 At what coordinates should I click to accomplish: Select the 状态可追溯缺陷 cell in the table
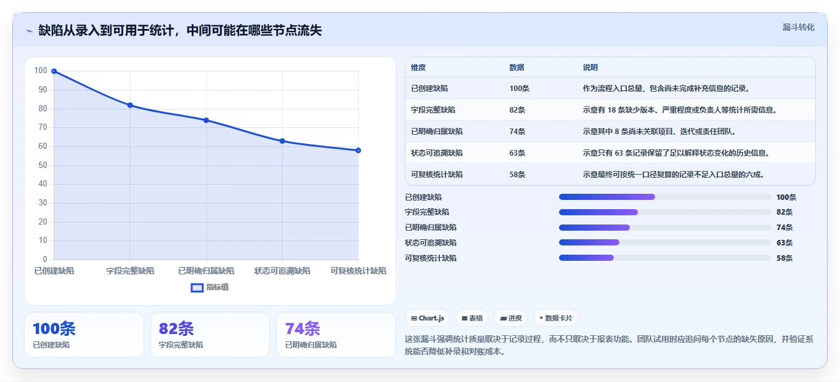click(437, 153)
